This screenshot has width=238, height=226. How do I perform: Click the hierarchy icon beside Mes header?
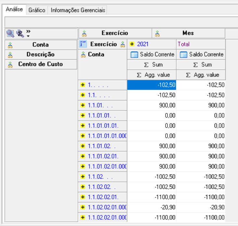point(157,33)
